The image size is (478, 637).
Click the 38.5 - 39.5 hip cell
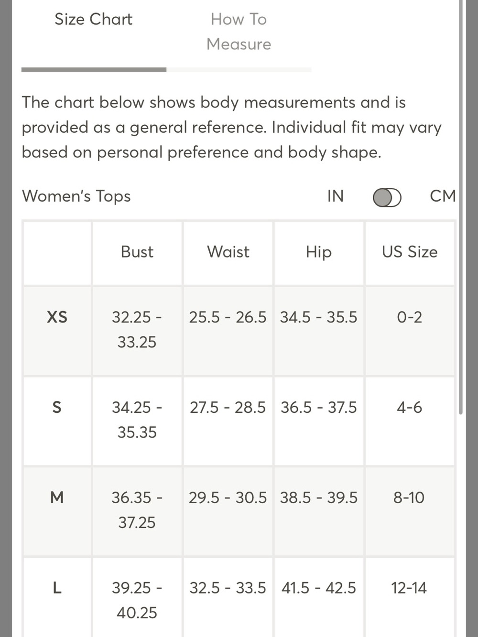point(319,497)
